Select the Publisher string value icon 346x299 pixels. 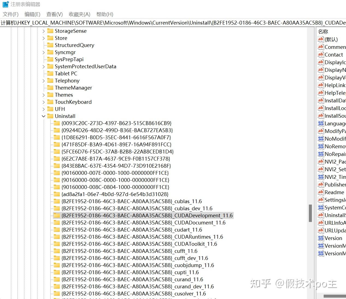coord(321,184)
